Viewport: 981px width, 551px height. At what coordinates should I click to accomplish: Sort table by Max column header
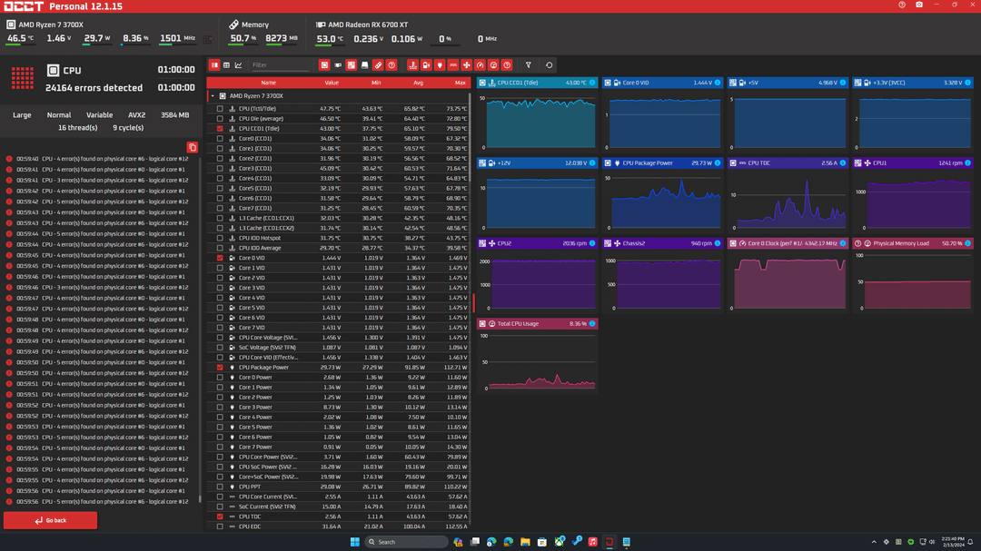(x=461, y=83)
